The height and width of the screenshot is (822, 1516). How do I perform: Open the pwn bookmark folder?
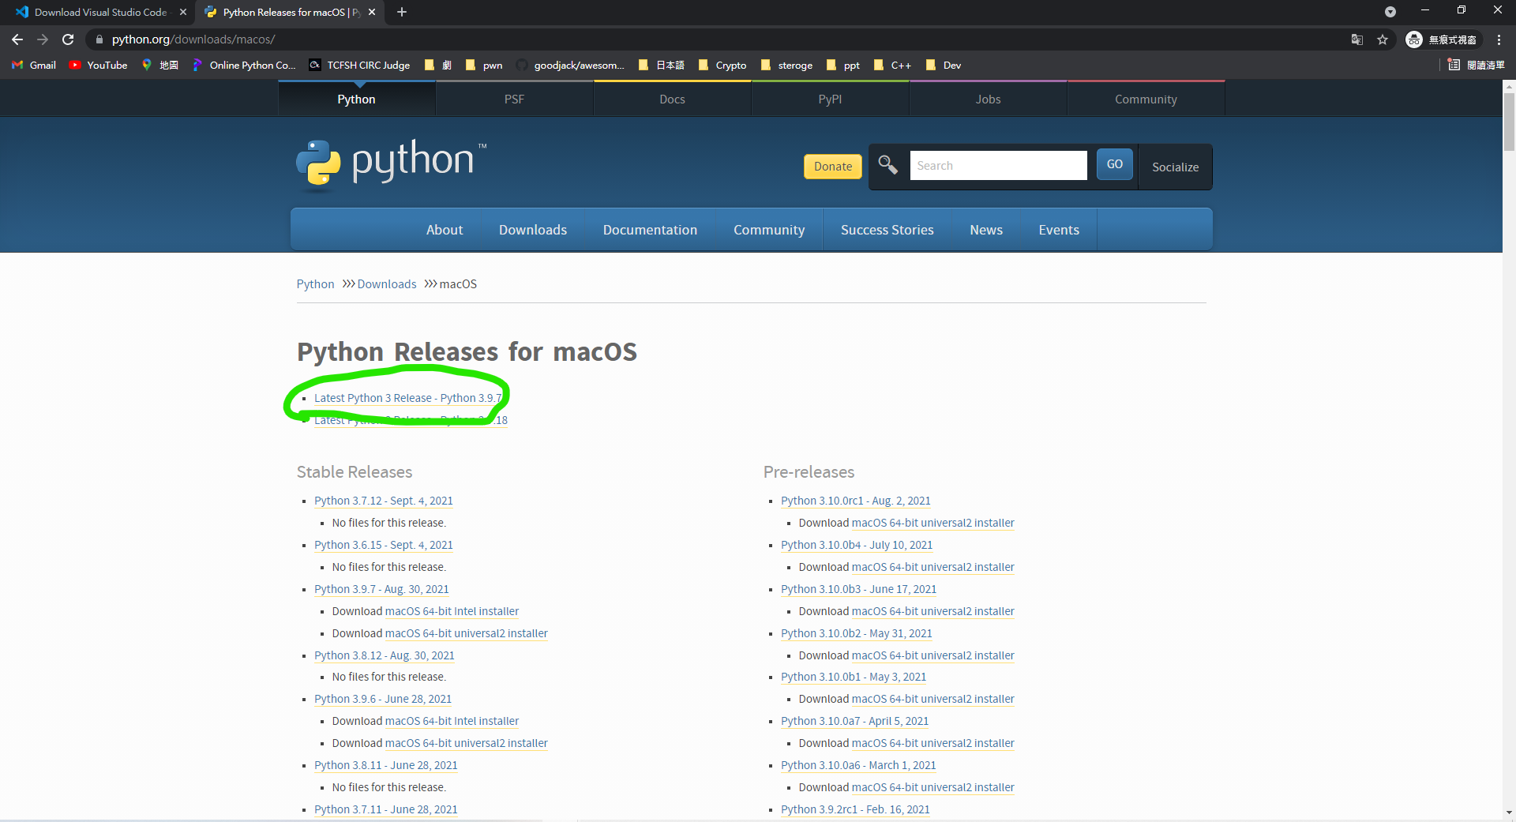click(484, 65)
